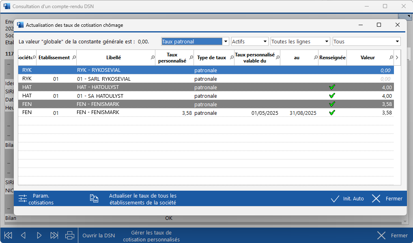Image resolution: width=413 pixels, height=243 pixels.
Task: Click the search icon in Libellé column header
Action: tap(152, 58)
